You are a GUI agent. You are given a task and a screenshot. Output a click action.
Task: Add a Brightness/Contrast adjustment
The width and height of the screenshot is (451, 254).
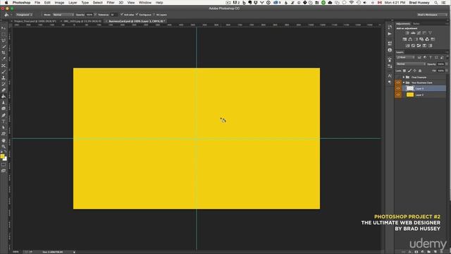pos(407,33)
